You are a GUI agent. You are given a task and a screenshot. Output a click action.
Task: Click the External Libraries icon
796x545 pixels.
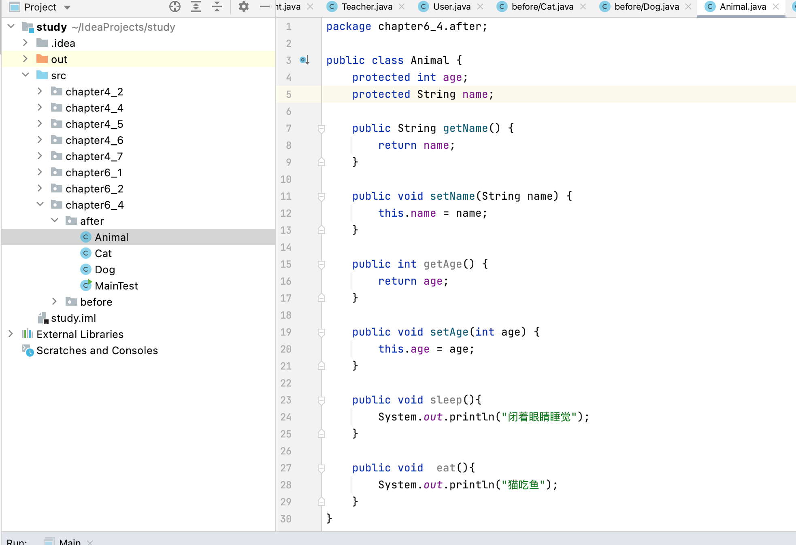pos(28,334)
